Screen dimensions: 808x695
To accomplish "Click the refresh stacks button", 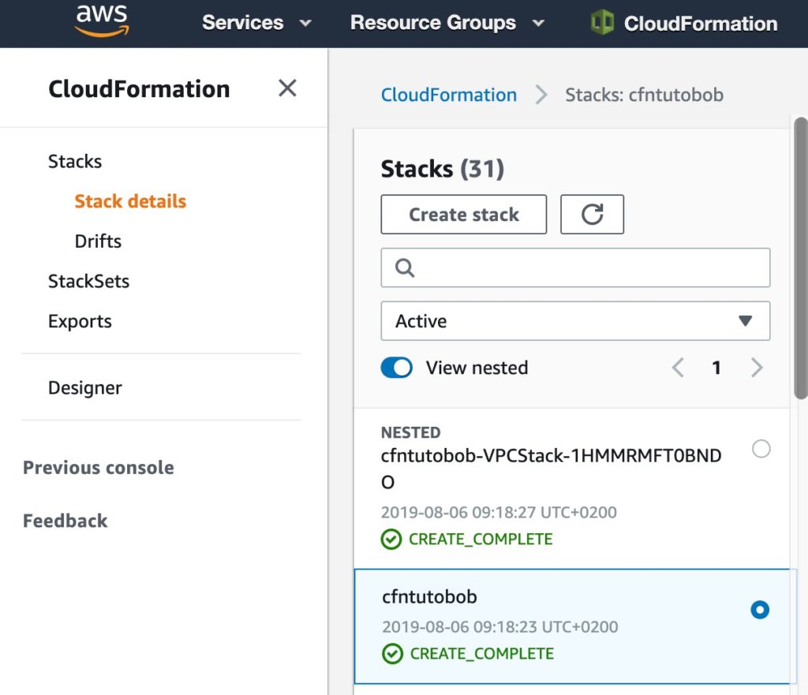I will point(592,215).
